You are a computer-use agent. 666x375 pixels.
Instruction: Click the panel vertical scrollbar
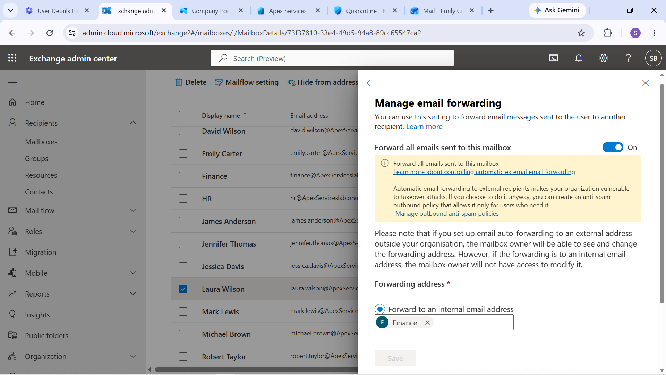tap(662, 194)
